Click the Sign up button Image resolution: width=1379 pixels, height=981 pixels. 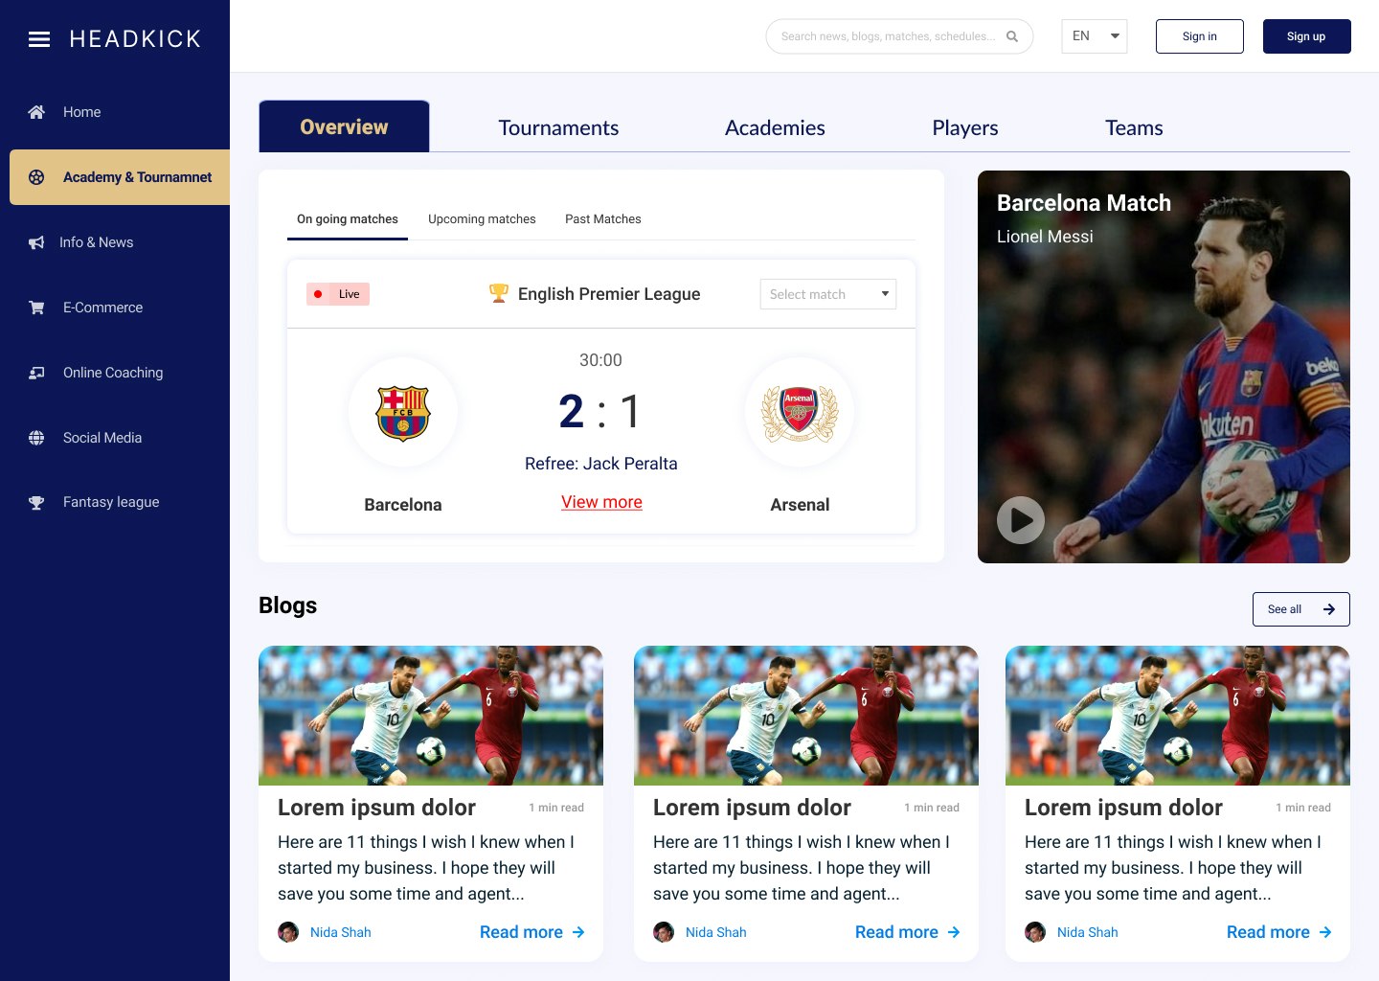click(x=1307, y=36)
